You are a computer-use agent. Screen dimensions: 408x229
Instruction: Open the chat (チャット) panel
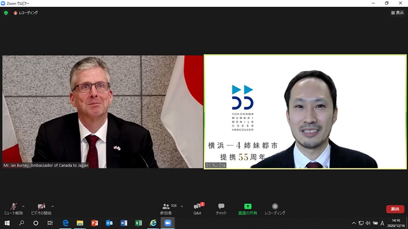[221, 208]
